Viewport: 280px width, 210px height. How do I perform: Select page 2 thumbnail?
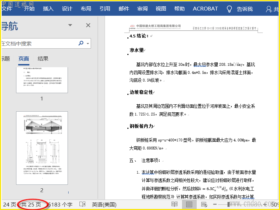42,148
